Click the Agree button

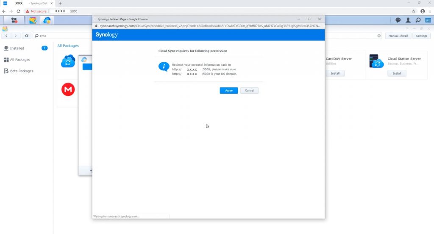228,91
